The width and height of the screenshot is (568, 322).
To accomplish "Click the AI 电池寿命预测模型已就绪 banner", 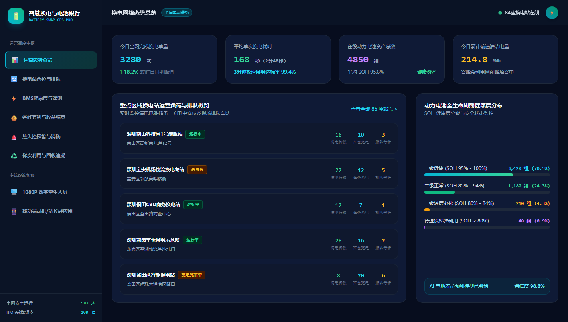I will (487, 286).
